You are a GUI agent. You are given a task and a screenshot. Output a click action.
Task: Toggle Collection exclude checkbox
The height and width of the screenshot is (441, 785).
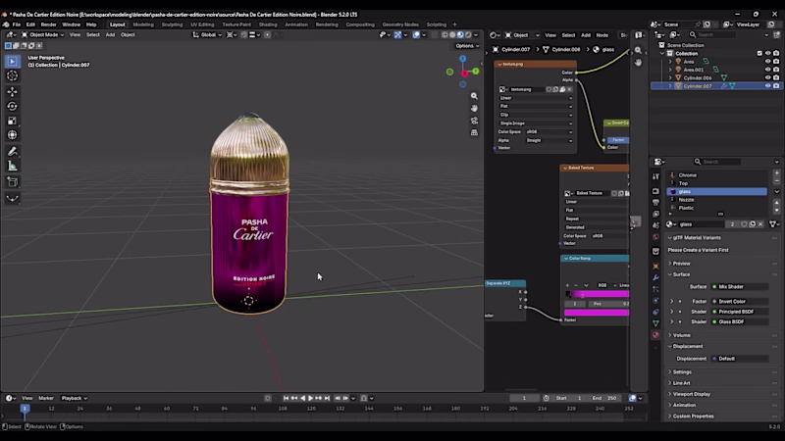pos(759,53)
